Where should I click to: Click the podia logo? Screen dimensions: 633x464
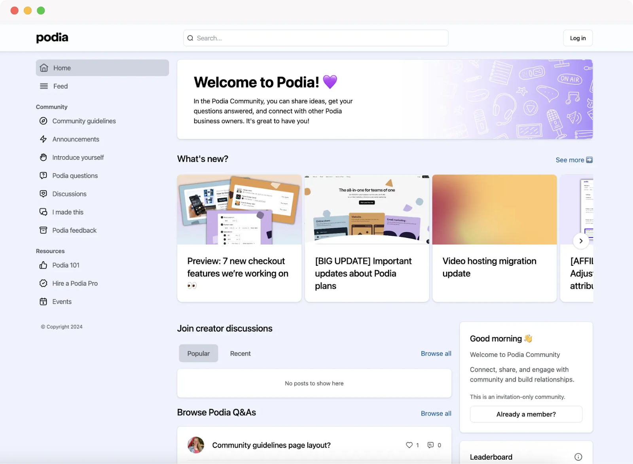click(x=52, y=38)
